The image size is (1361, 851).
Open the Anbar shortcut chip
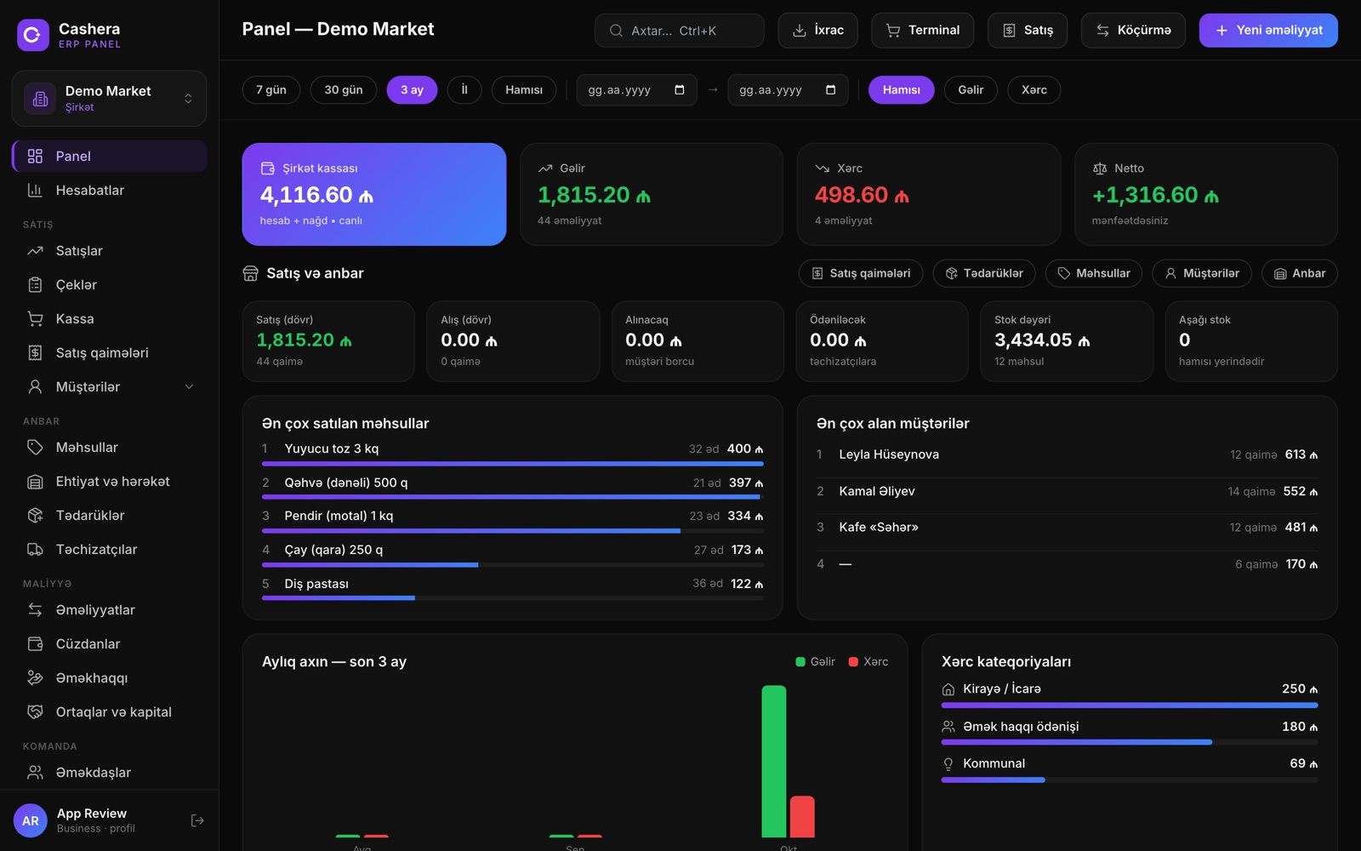click(1299, 273)
